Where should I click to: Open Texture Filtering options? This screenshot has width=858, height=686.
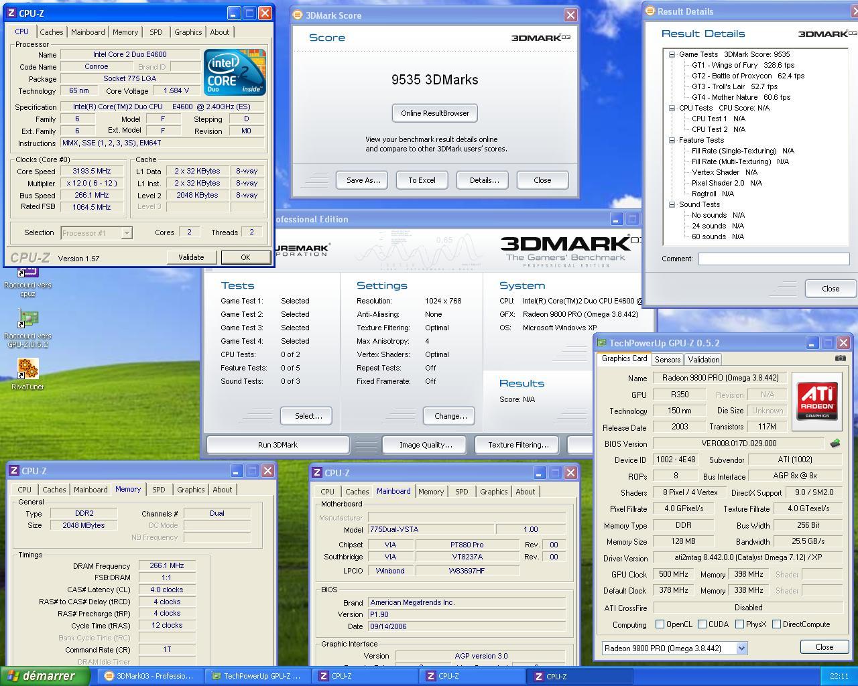[x=518, y=445]
